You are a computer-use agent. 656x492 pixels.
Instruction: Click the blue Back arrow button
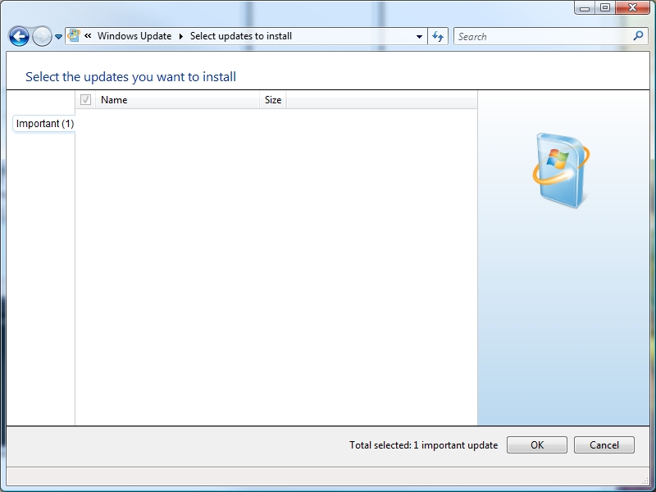coord(19,36)
